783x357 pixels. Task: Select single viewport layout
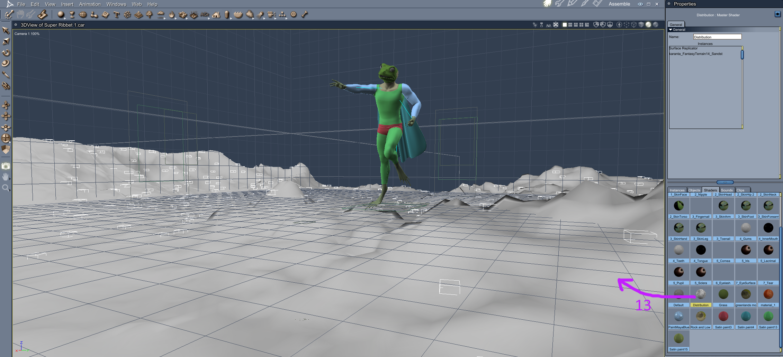pyautogui.click(x=565, y=25)
